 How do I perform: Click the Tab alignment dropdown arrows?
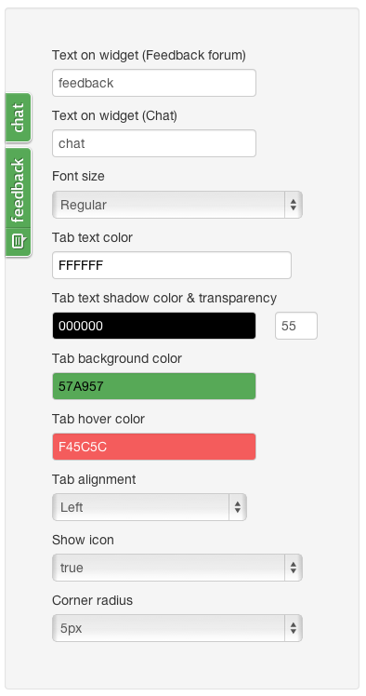coord(238,507)
